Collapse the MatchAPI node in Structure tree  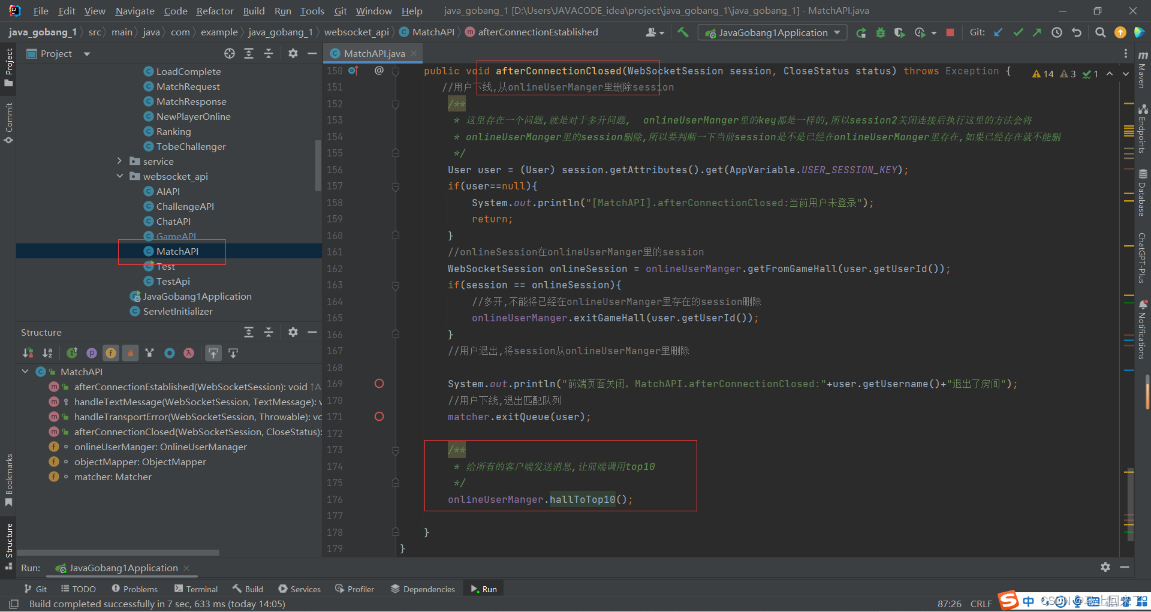(x=25, y=372)
